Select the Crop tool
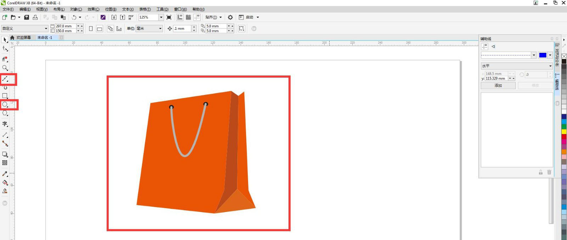567x240 pixels. point(5,59)
